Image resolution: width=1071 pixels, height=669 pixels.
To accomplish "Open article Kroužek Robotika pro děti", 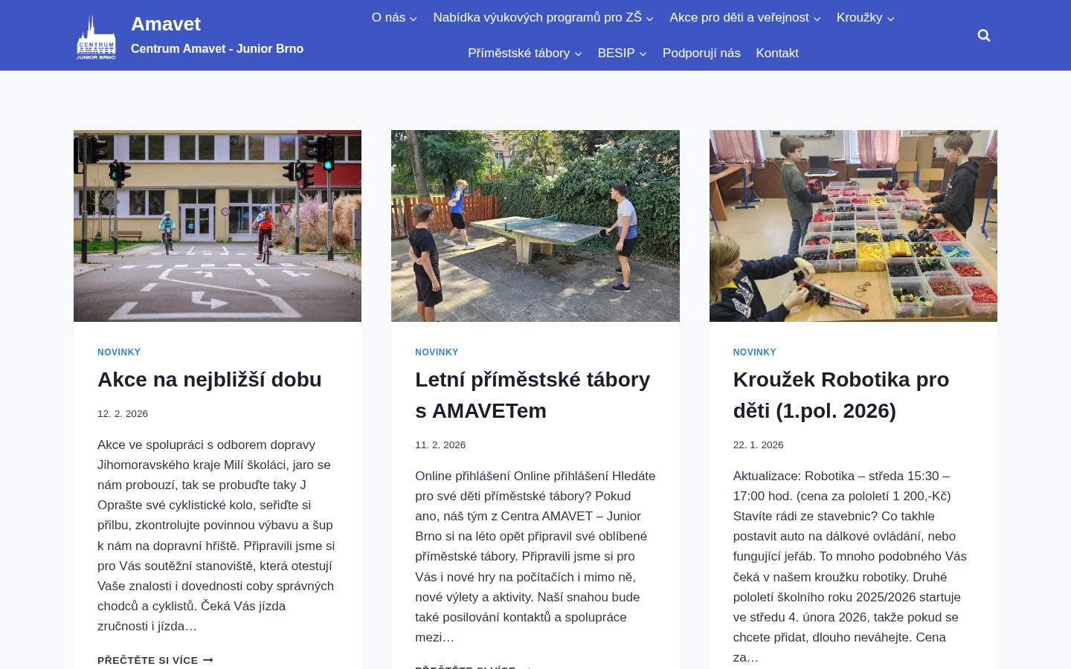I will pos(841,395).
